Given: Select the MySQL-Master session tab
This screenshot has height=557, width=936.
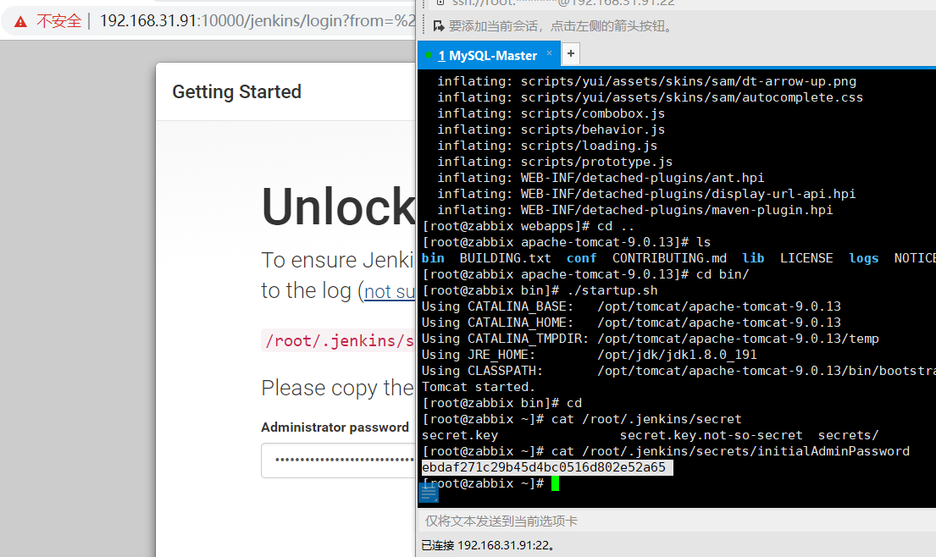Looking at the screenshot, I should click(488, 56).
